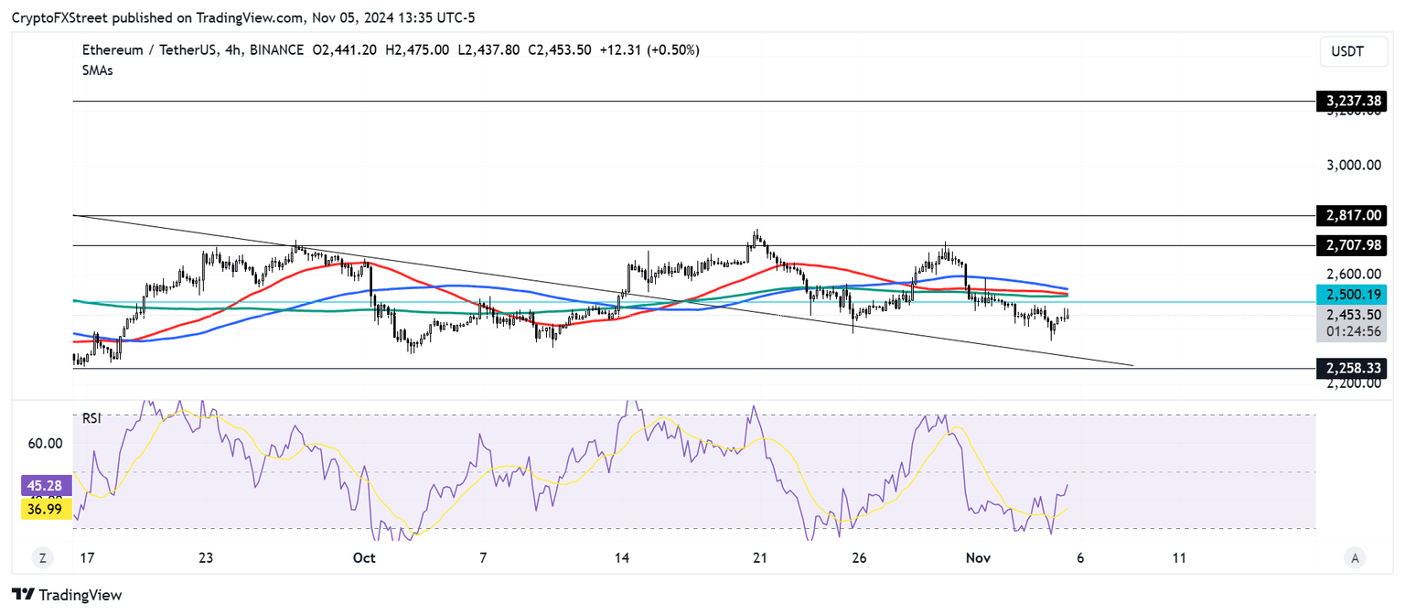Viewport: 1405px width, 615px height.
Task: Click the published header text at top
Action: pyautogui.click(x=242, y=17)
